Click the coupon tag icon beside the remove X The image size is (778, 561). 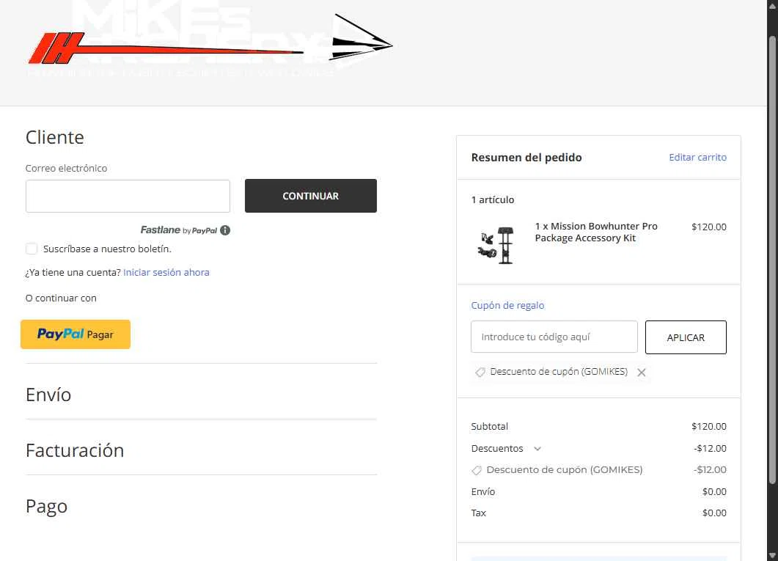[x=480, y=372]
